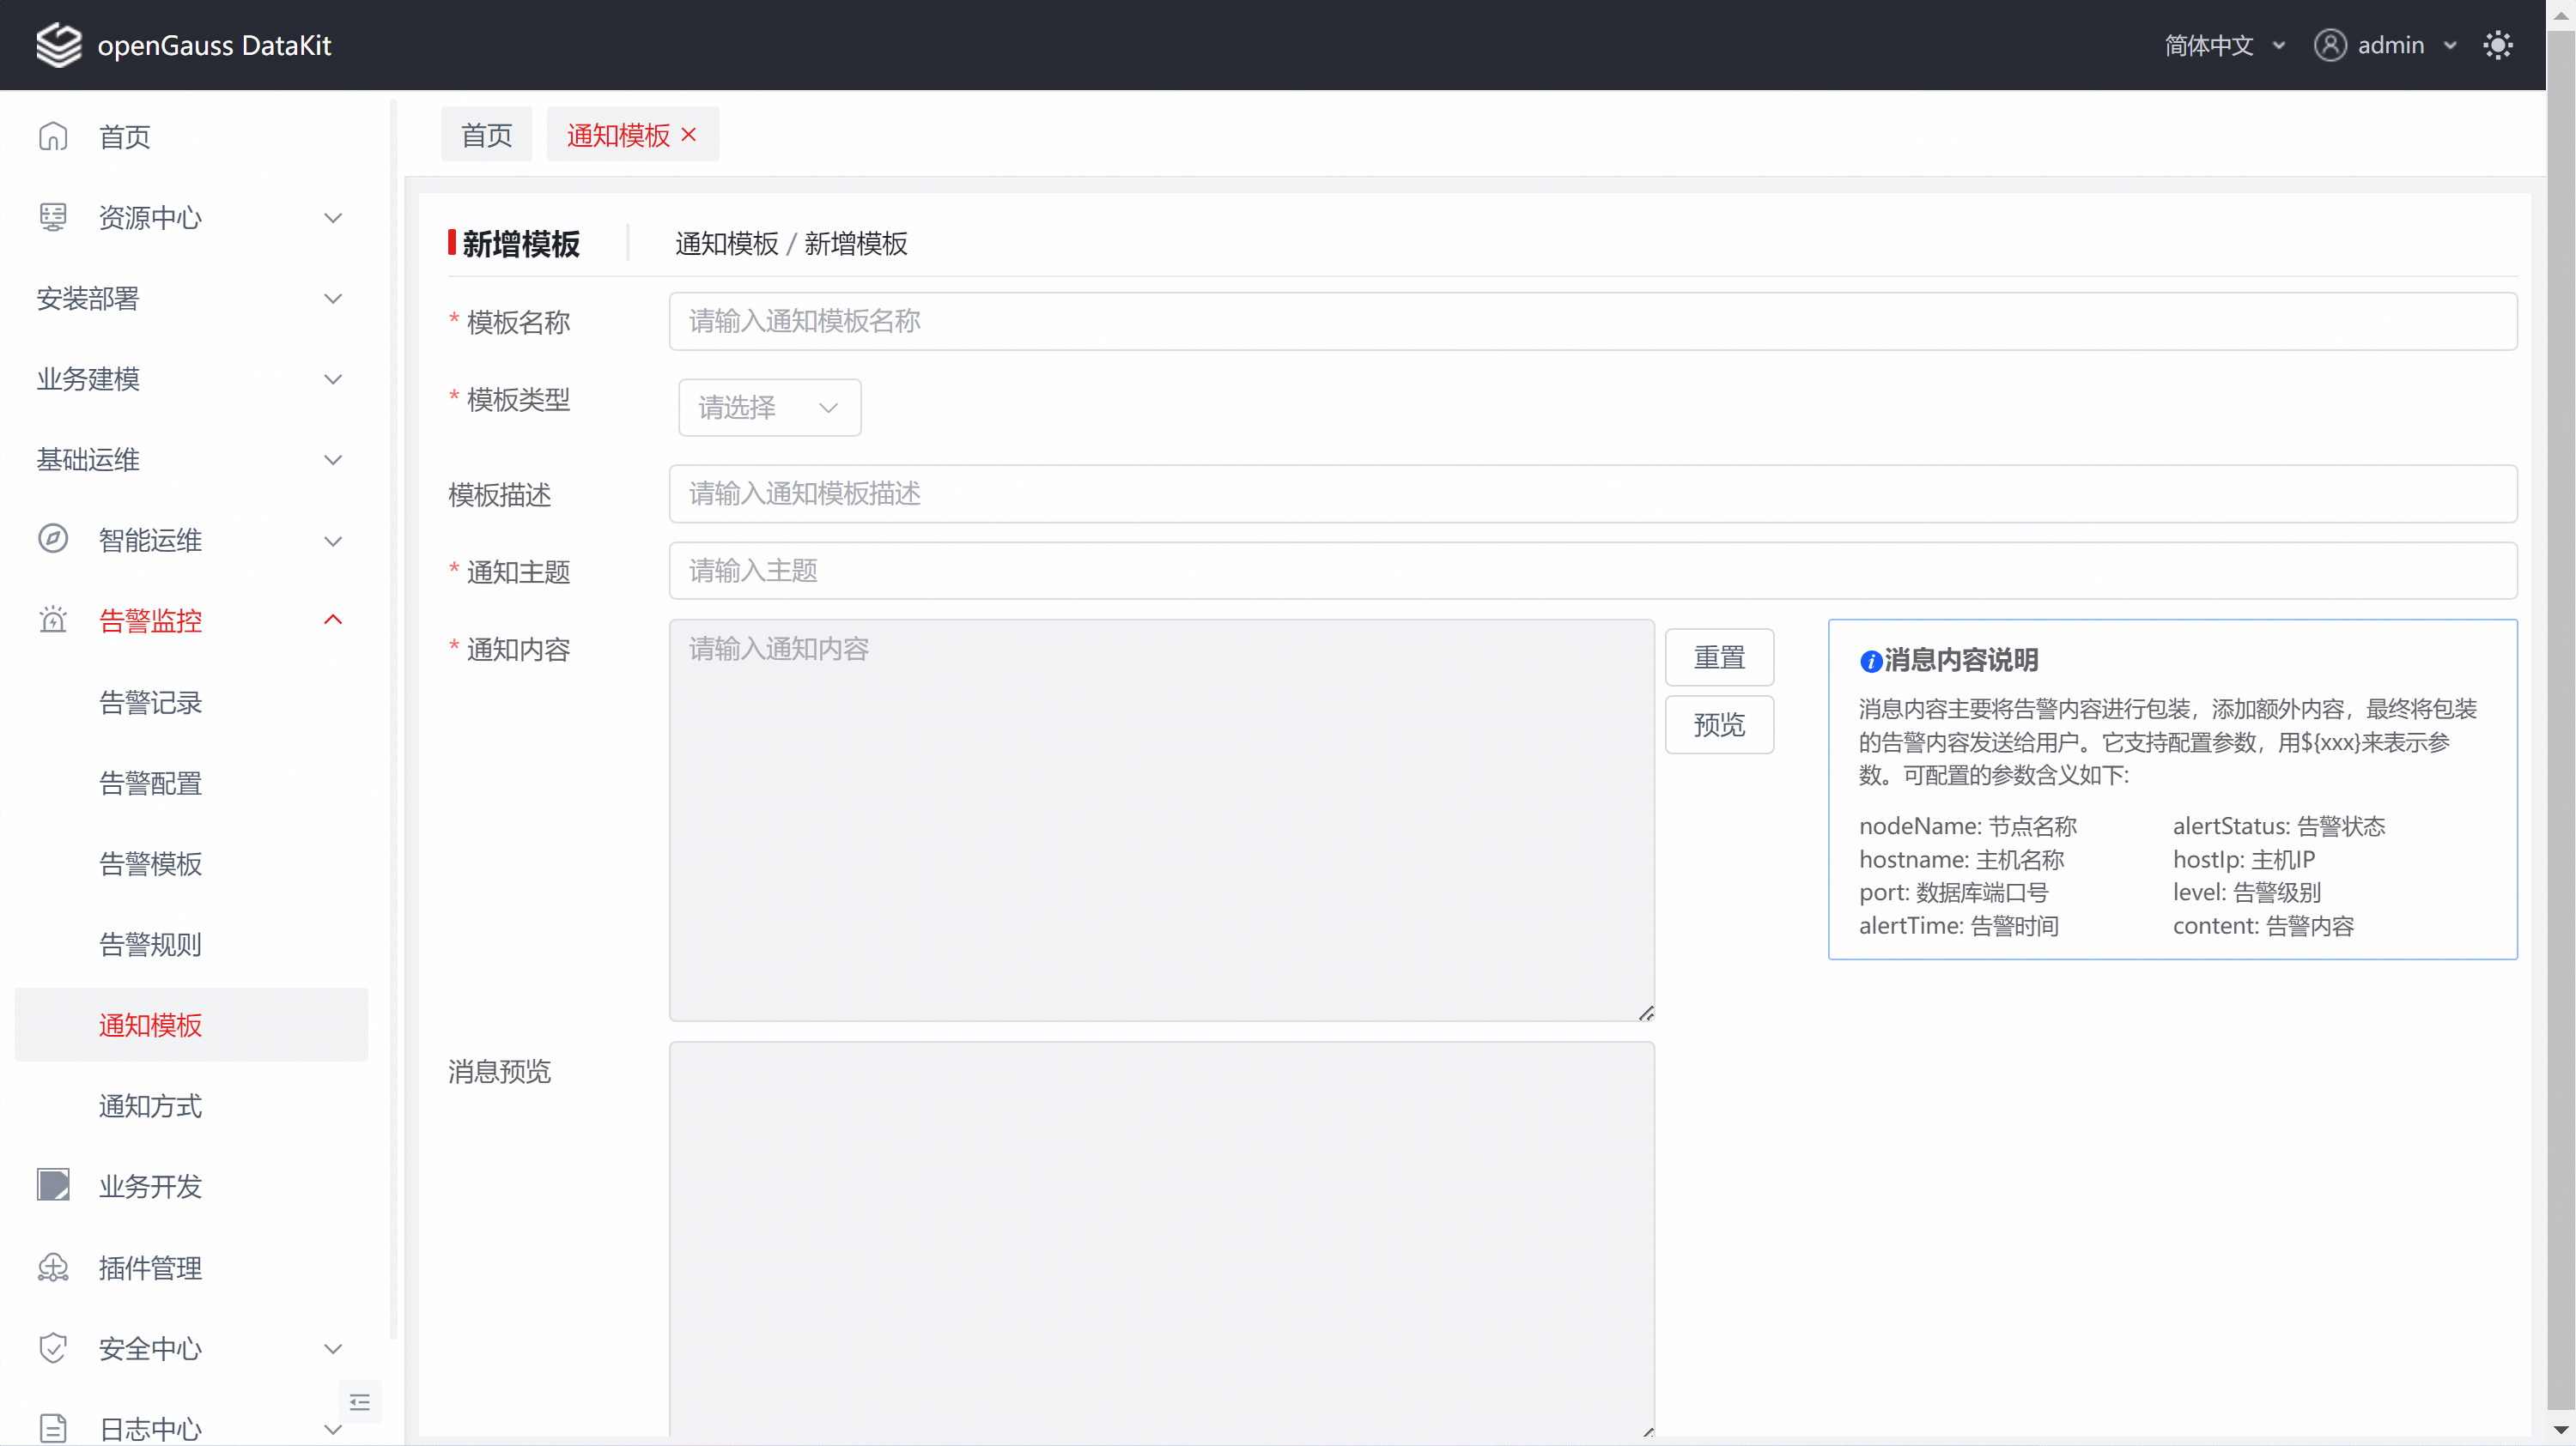Toggle the light/dark theme sun icon
The image size is (2576, 1446).
(x=2497, y=45)
